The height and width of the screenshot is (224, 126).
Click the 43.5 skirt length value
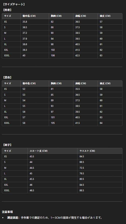tap(32, 157)
